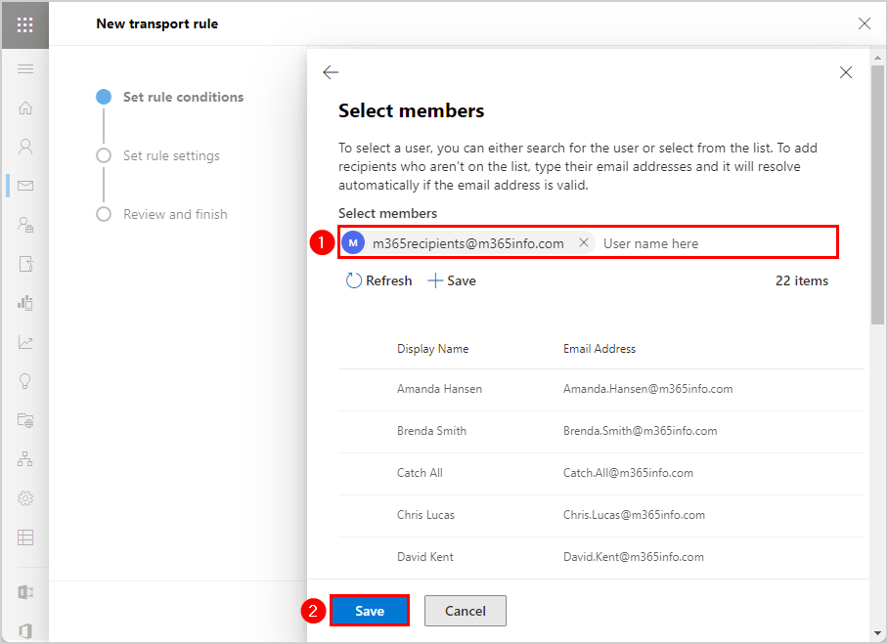Screen dimensions: 888x644
Task: Click the vertical scrollbar thumb
Action: [877, 194]
